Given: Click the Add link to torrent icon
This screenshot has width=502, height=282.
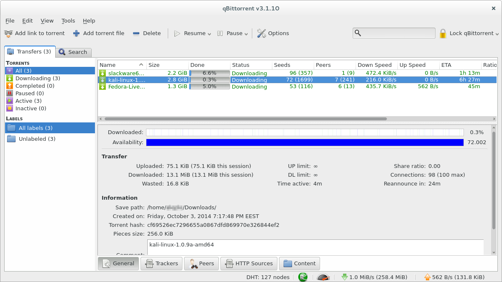Looking at the screenshot, I should (8, 33).
